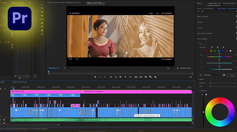Open Basic Correction section
Image resolution: width=237 pixels, height=132 pixels.
[203, 16]
